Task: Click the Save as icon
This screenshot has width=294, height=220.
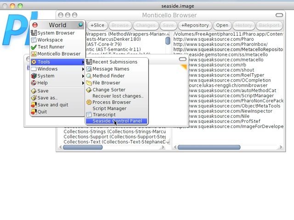Action: pos(34,98)
